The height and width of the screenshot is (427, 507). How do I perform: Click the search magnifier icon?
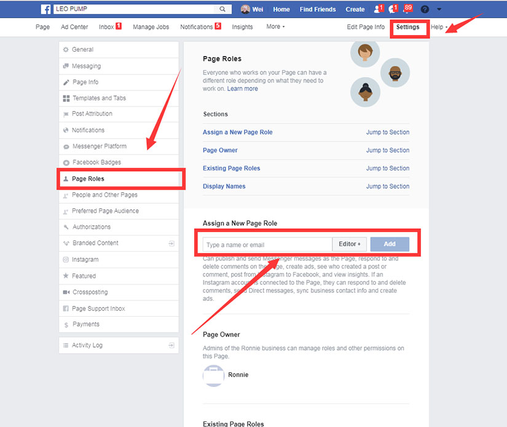pos(222,9)
